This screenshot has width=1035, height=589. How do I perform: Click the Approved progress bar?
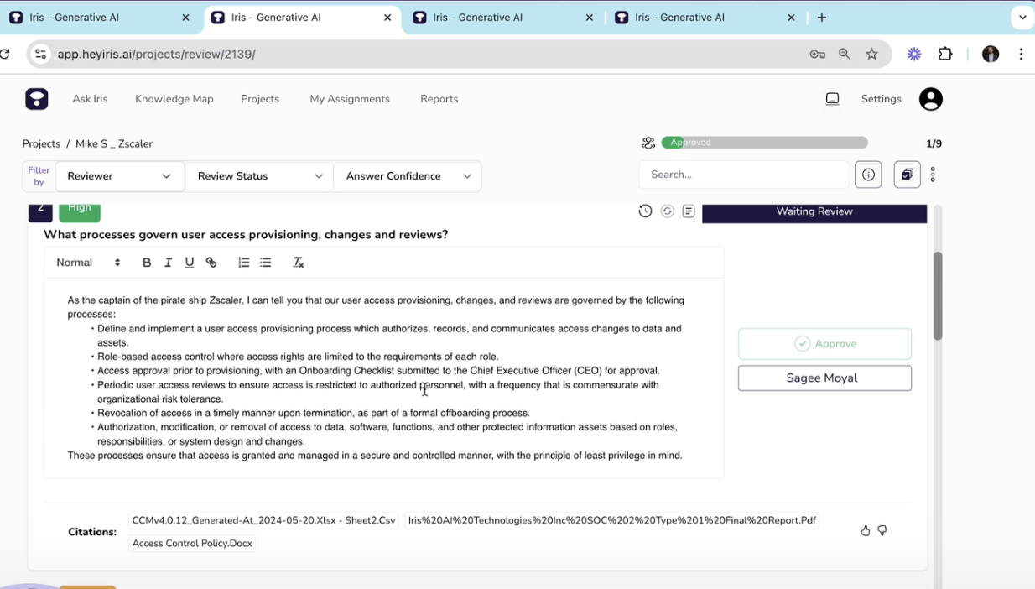764,143
